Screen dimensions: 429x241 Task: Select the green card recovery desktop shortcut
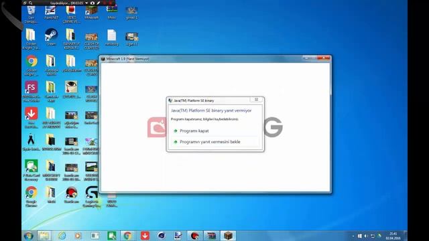(x=32, y=170)
